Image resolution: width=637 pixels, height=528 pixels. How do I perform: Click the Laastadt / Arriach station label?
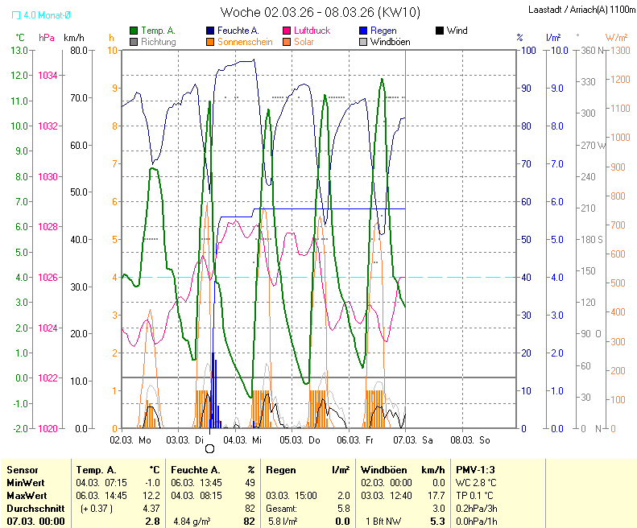coord(580,10)
